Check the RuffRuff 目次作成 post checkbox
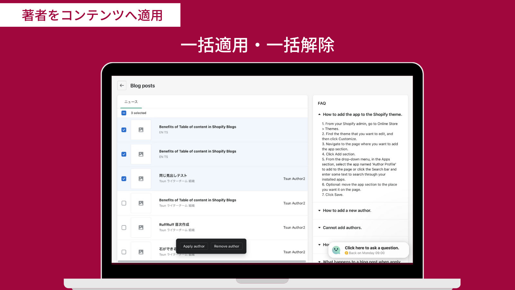 [124, 227]
